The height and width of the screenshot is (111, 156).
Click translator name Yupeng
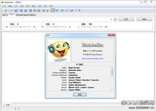pyautogui.click(x=72, y=73)
